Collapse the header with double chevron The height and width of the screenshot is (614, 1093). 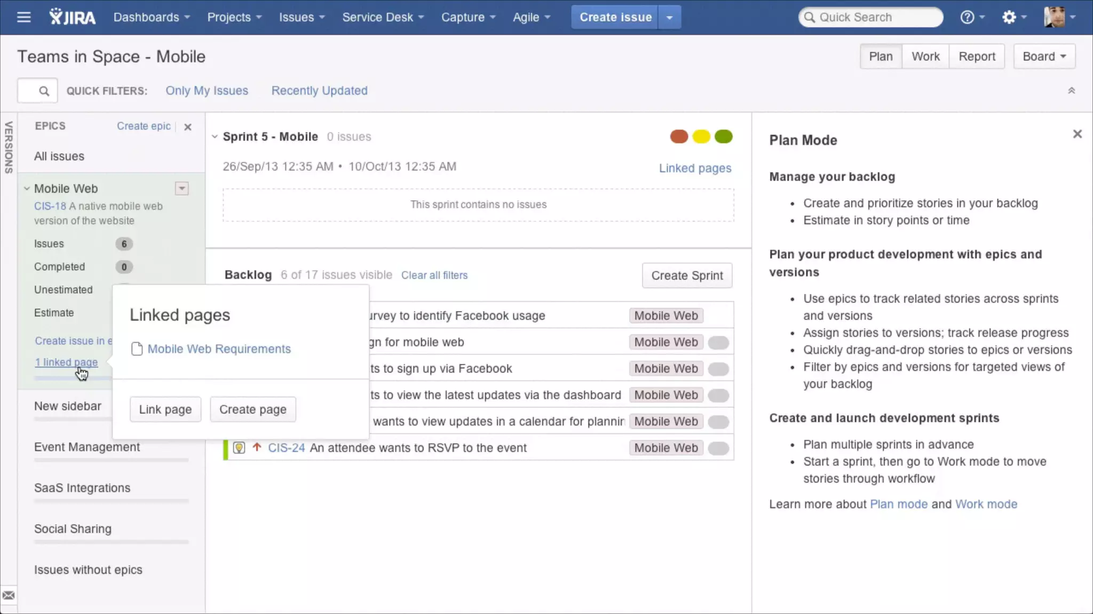click(x=1071, y=91)
